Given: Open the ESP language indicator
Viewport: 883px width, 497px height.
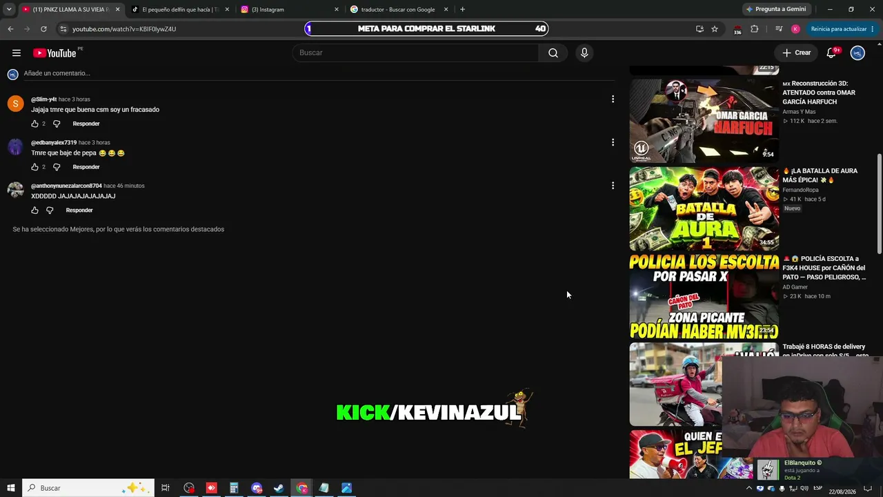Looking at the screenshot, I should click(818, 489).
